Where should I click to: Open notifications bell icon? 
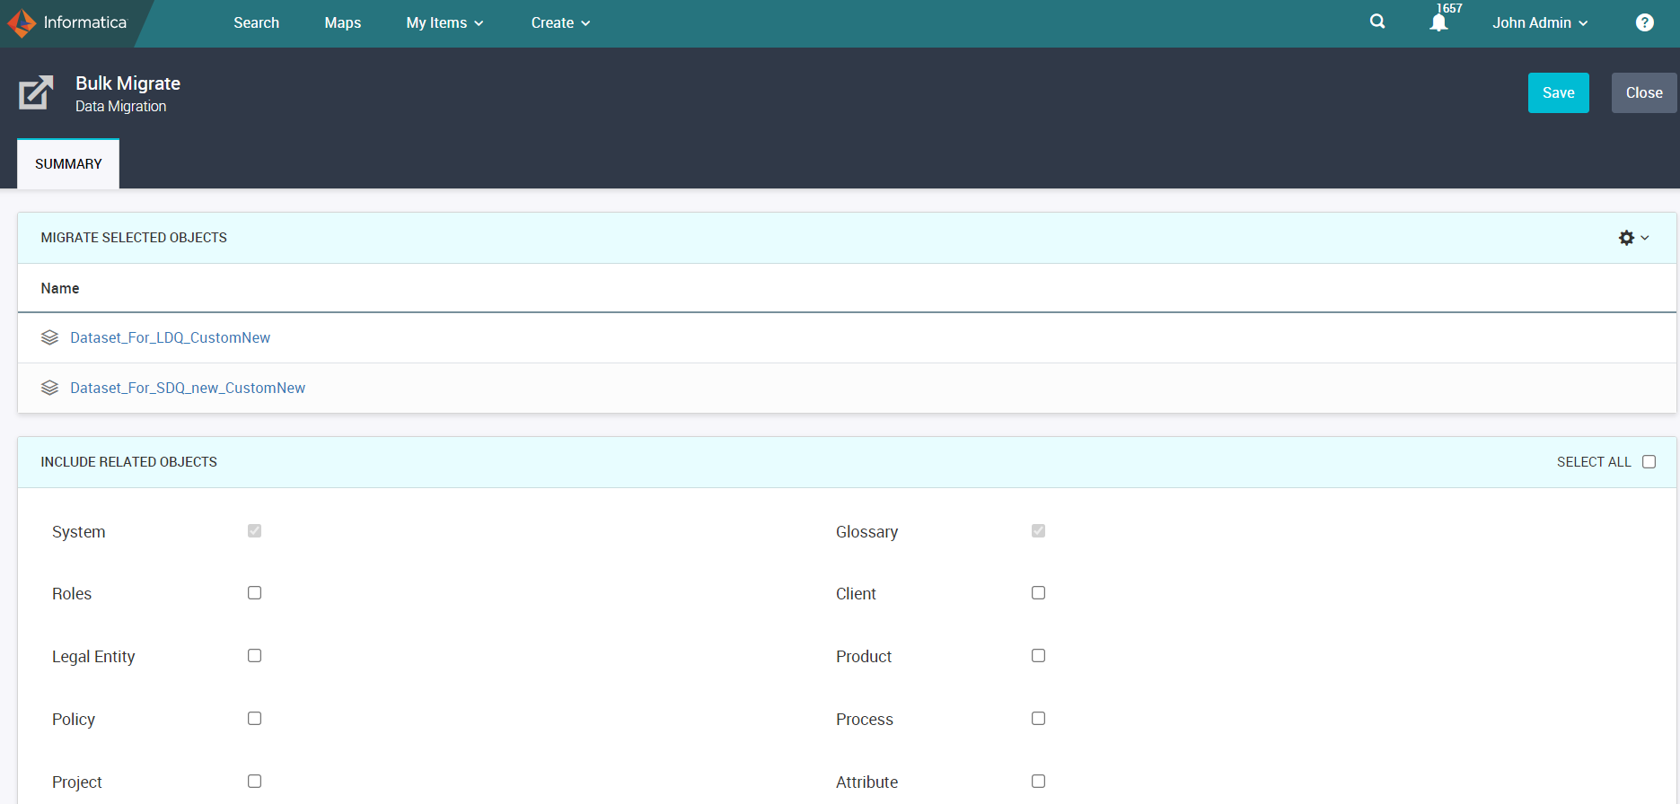click(x=1438, y=23)
